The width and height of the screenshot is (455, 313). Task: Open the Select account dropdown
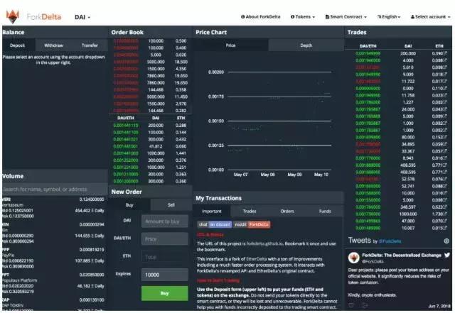(x=430, y=17)
